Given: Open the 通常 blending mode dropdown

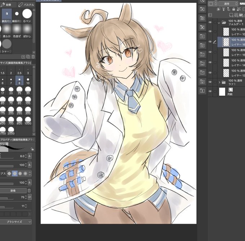Looking at the screenshot, I should click(x=228, y=4).
